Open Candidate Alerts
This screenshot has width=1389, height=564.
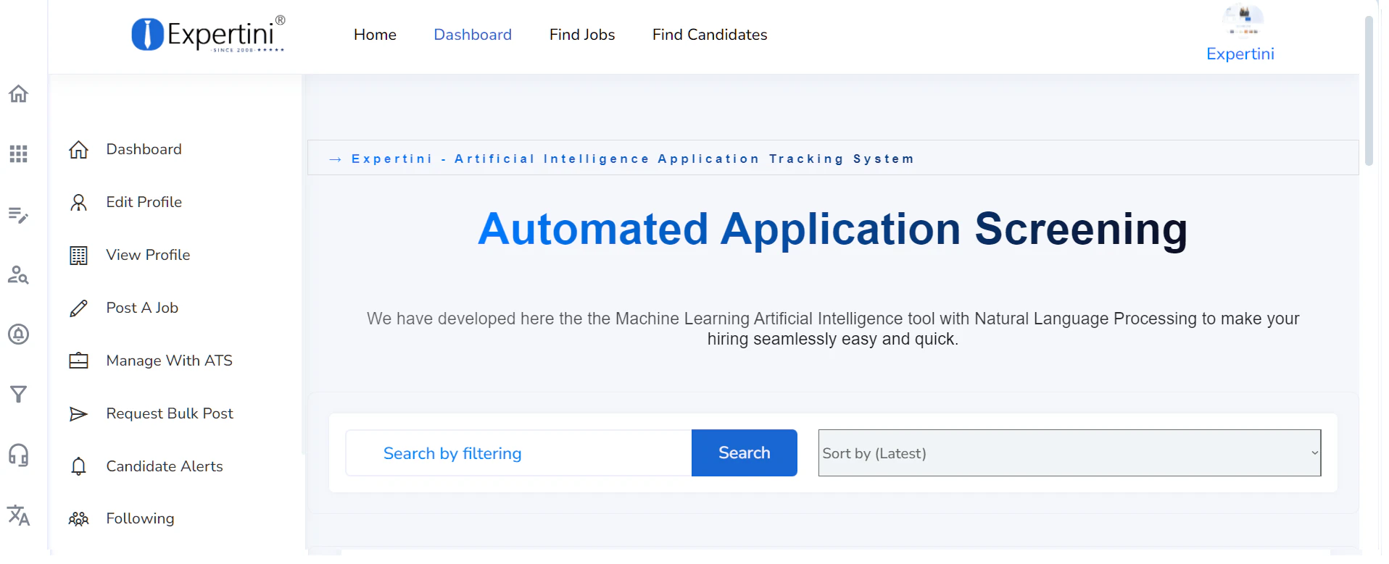coord(165,466)
